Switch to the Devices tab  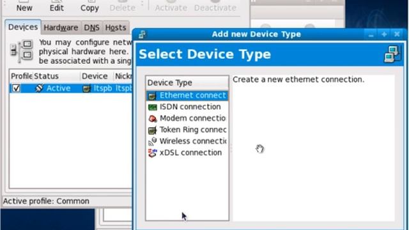(23, 27)
